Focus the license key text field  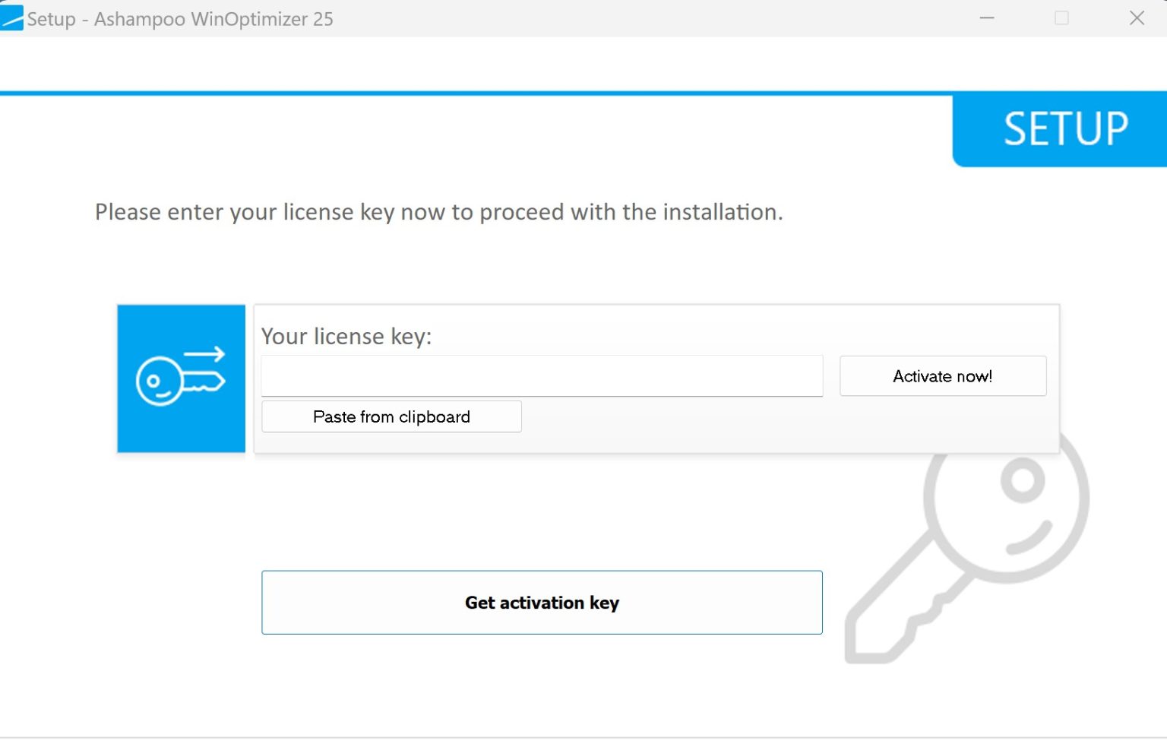pos(542,376)
